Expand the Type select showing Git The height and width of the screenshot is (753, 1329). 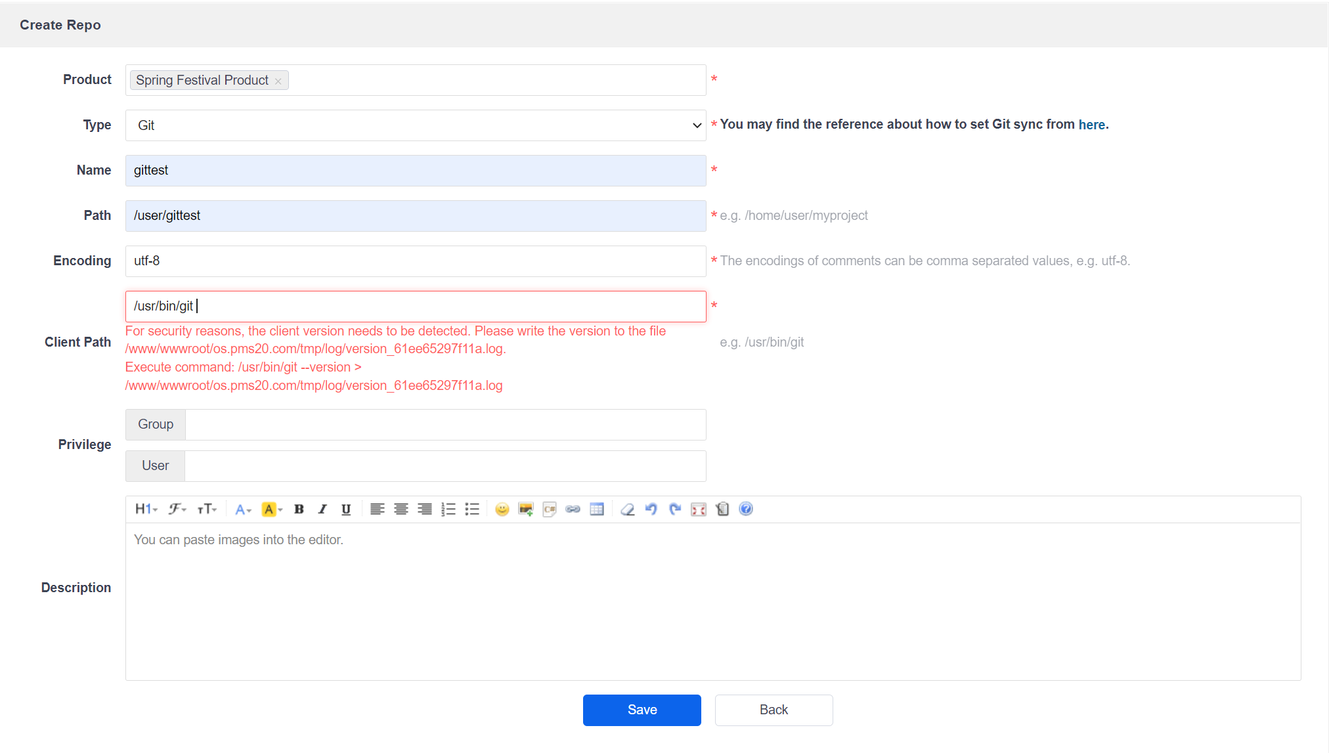coord(415,125)
